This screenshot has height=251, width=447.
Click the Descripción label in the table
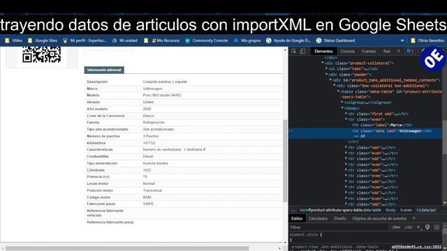pos(97,82)
